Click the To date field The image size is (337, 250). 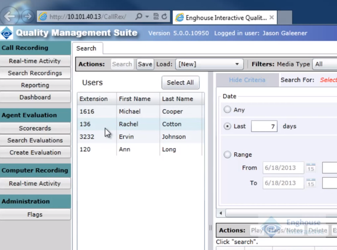pyautogui.click(x=283, y=183)
